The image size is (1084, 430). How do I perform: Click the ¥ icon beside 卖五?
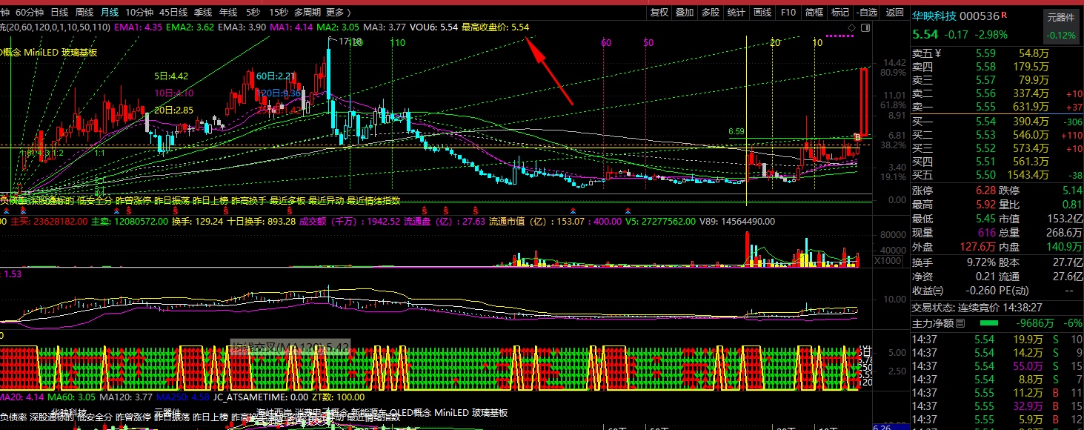938,53
